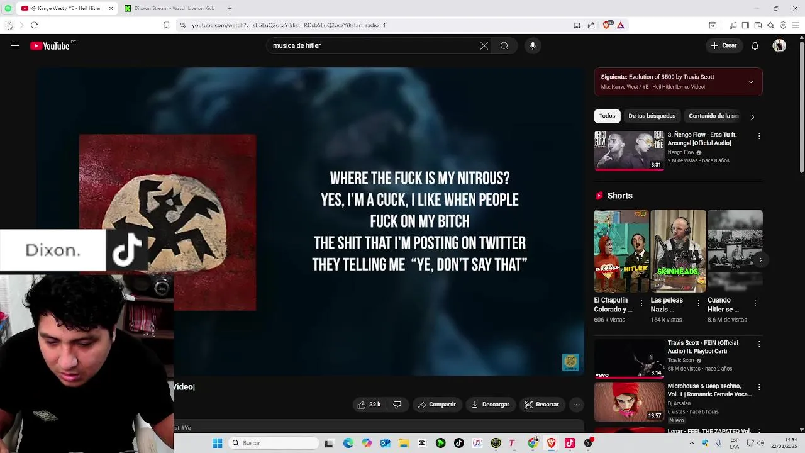The width and height of the screenshot is (805, 453).
Task: Close the Kanye West YE tab
Action: tap(111, 8)
